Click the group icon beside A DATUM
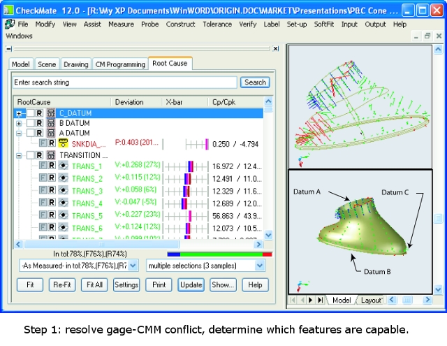Viewport: 447px width, 346px height. tap(51, 133)
